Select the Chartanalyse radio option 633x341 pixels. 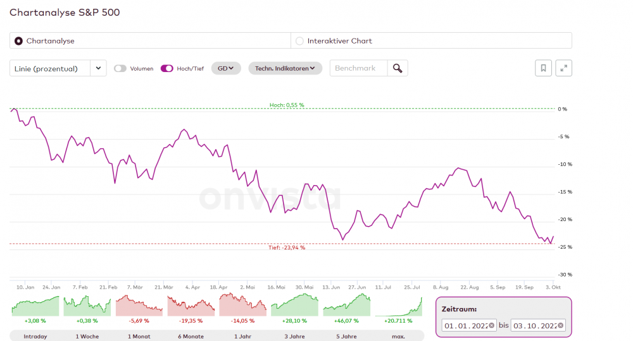click(x=18, y=41)
